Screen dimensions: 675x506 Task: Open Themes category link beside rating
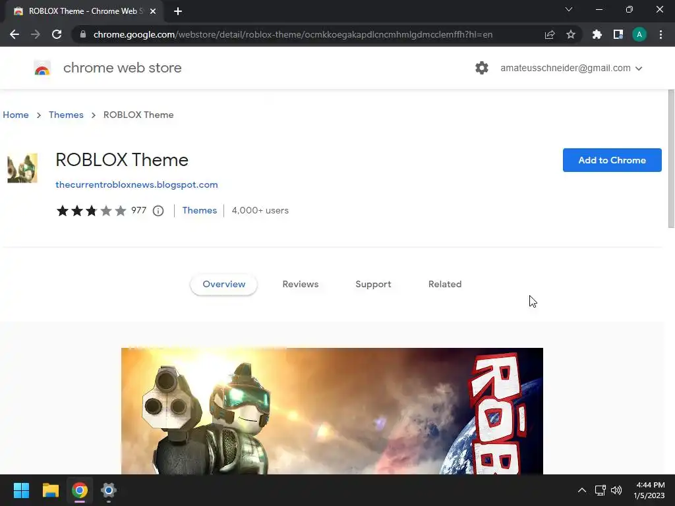pos(199,210)
